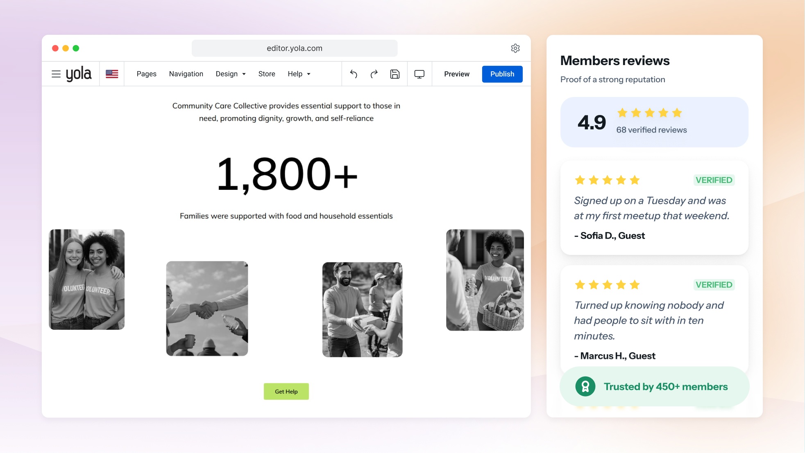Click VERIFIED badge on Marcus H. review
This screenshot has height=453, width=805.
coord(714,285)
